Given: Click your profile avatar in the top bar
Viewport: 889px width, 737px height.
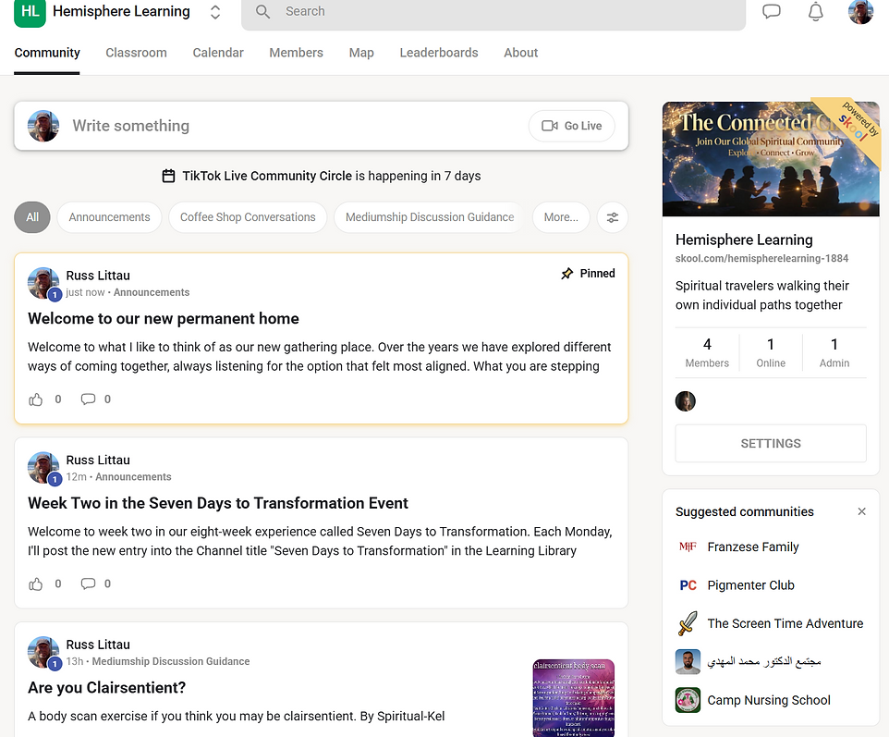Looking at the screenshot, I should pos(859,12).
